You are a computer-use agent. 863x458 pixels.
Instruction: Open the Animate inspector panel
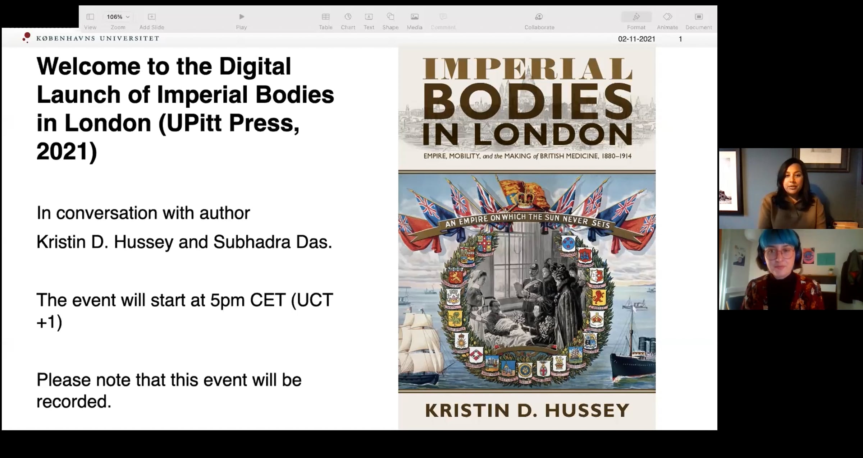click(x=667, y=17)
